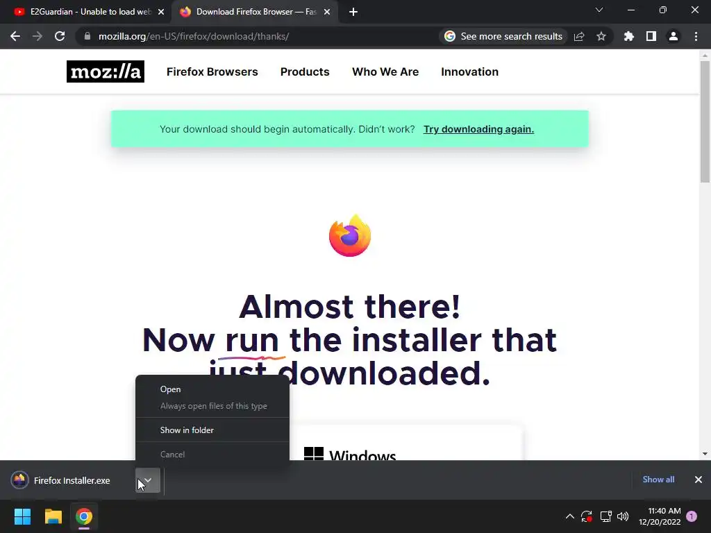Click the page vertical scrollbar thumb
This screenshot has width=711, height=533.
[x=705, y=121]
